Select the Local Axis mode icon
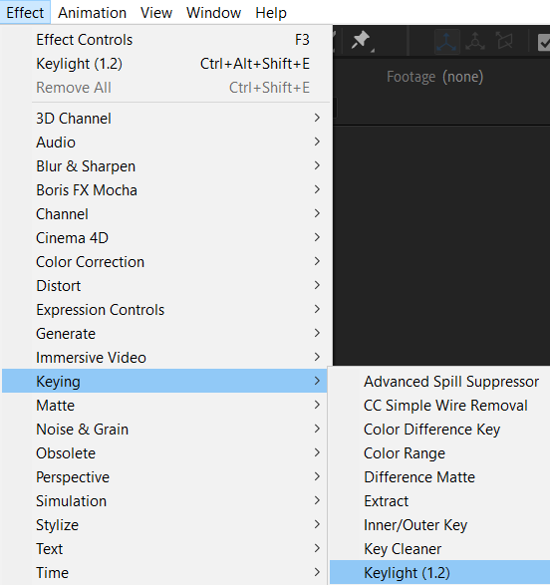The width and height of the screenshot is (550, 585). pos(446,42)
